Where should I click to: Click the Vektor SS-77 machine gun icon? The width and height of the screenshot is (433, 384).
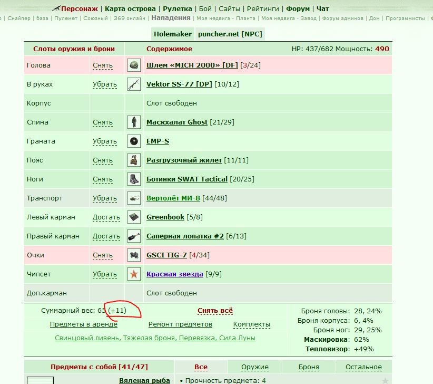pyautogui.click(x=134, y=84)
